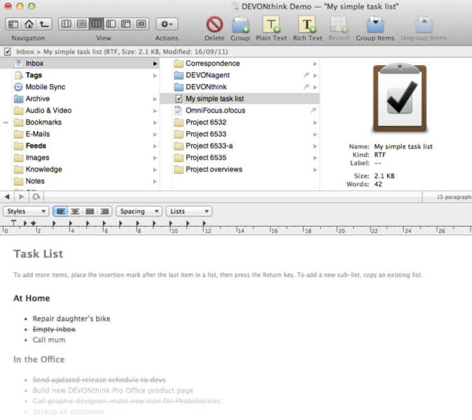Switch to split view layout

point(111,24)
